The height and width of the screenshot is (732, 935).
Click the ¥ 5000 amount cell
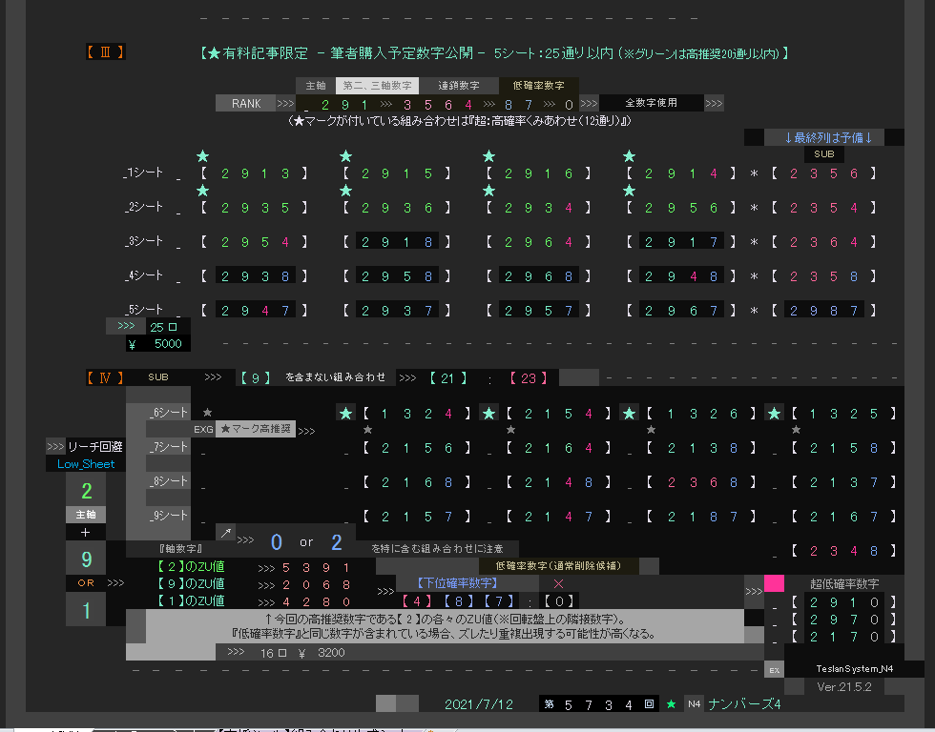coord(158,344)
